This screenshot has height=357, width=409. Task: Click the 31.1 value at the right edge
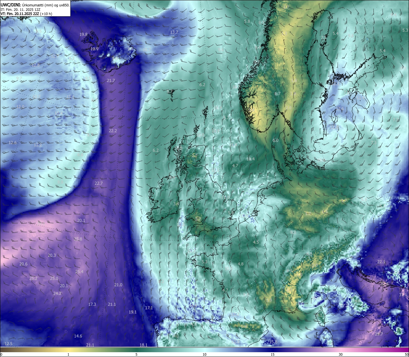point(403,295)
